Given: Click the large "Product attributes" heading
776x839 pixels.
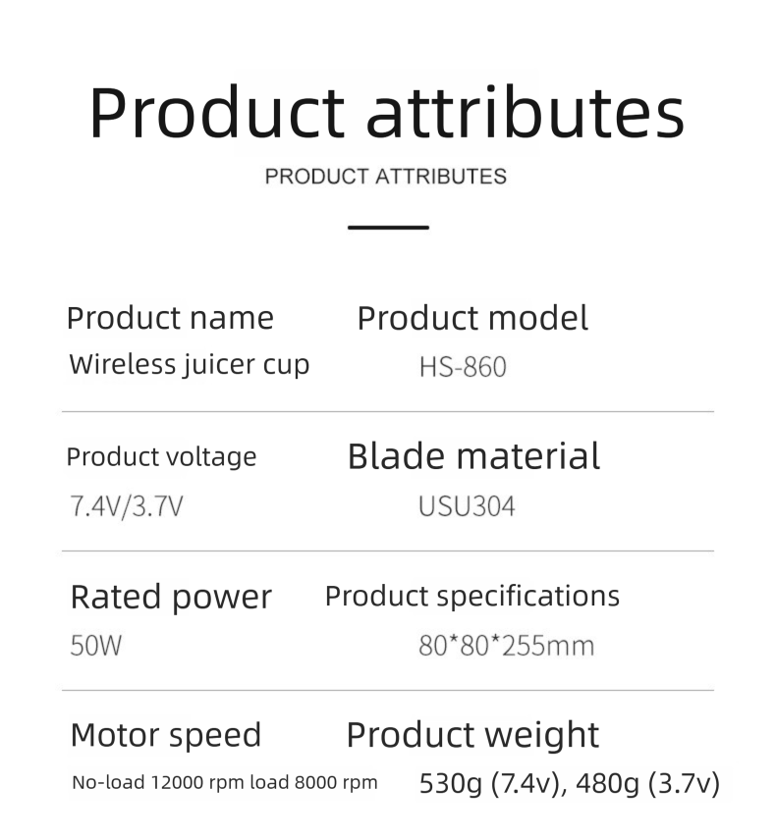Looking at the screenshot, I should (386, 114).
